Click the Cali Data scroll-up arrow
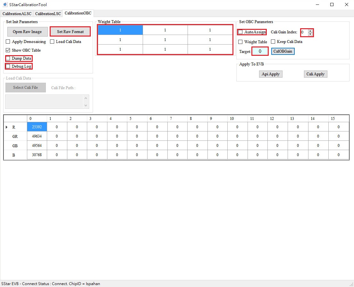The width and height of the screenshot is (354, 287). click(86, 98)
